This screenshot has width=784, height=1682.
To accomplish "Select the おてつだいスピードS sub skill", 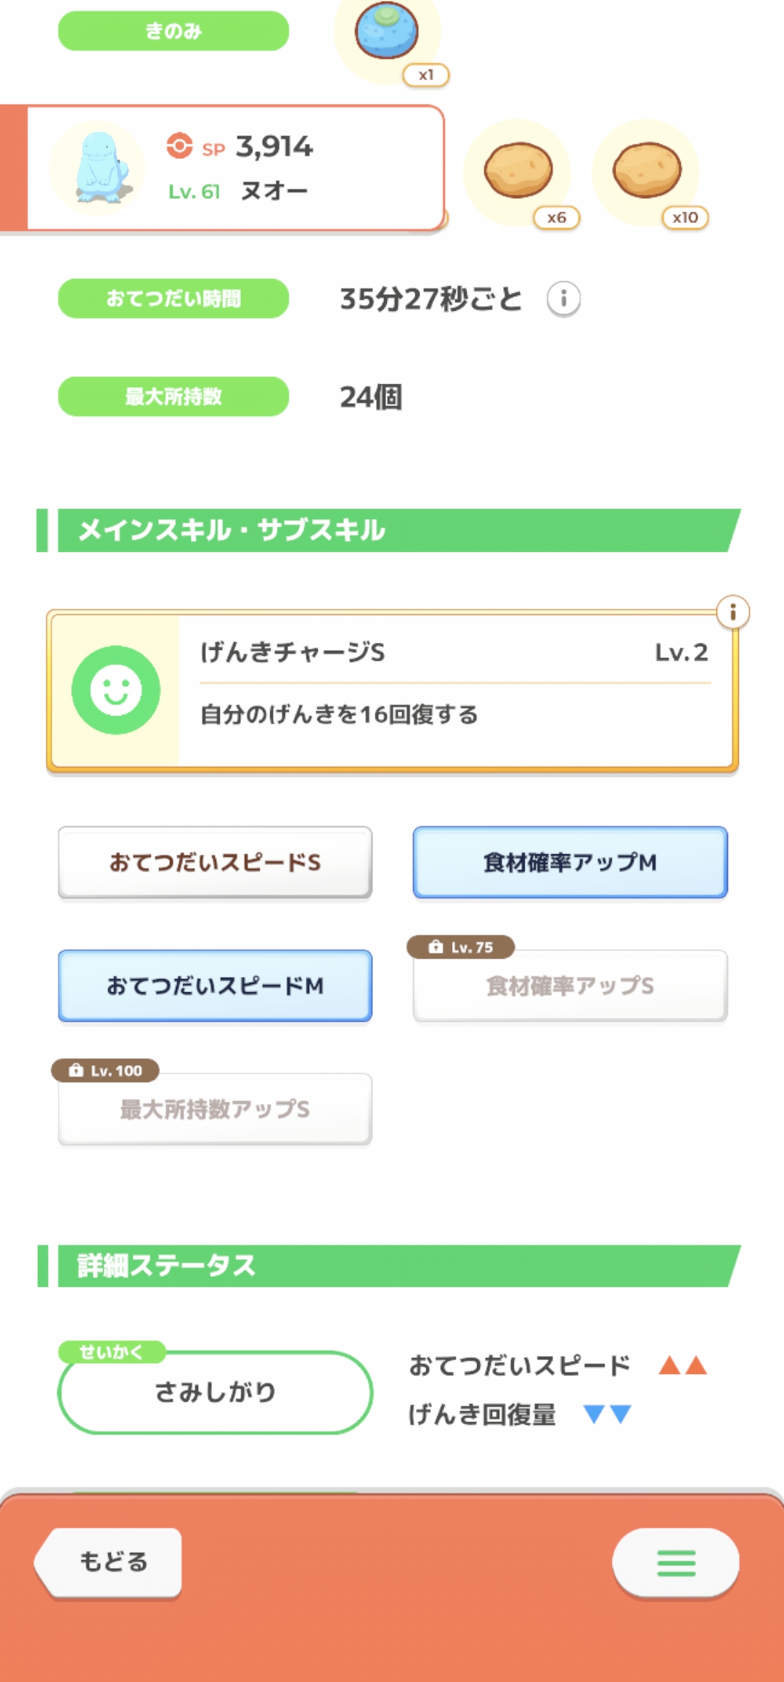I will tap(215, 862).
